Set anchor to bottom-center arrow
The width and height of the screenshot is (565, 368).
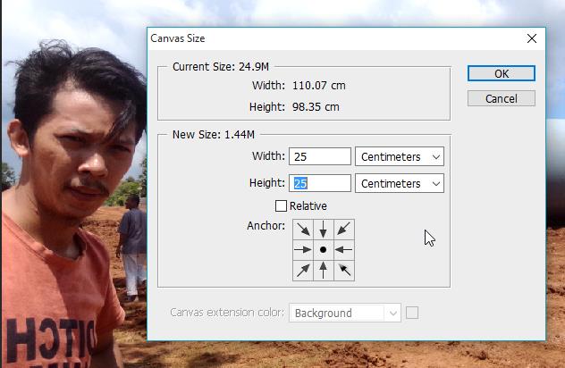(324, 270)
